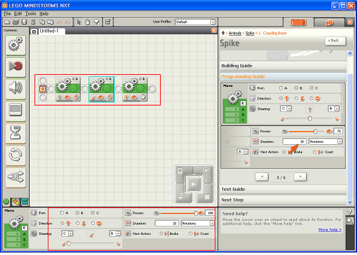
Task: Open the File menu
Action: point(7,14)
